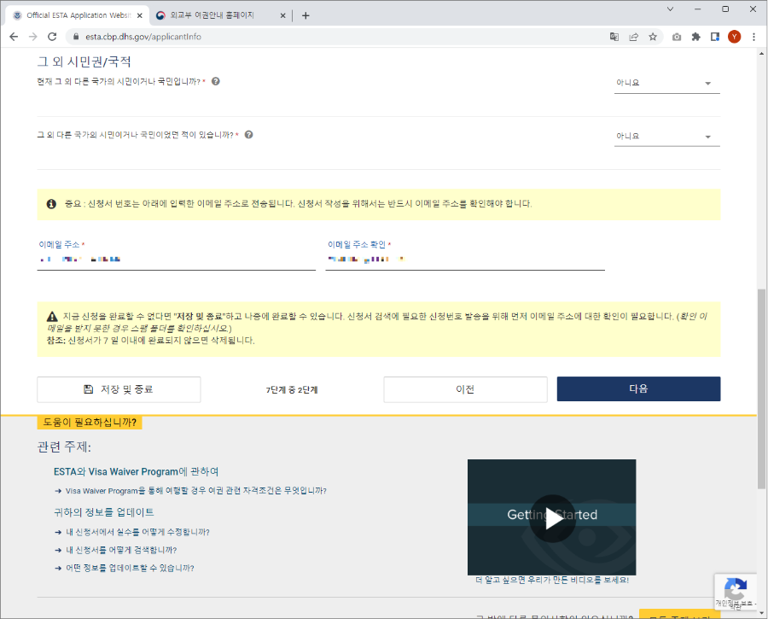Go back to the previous browser page
The height and width of the screenshot is (619, 768).
coord(14,37)
